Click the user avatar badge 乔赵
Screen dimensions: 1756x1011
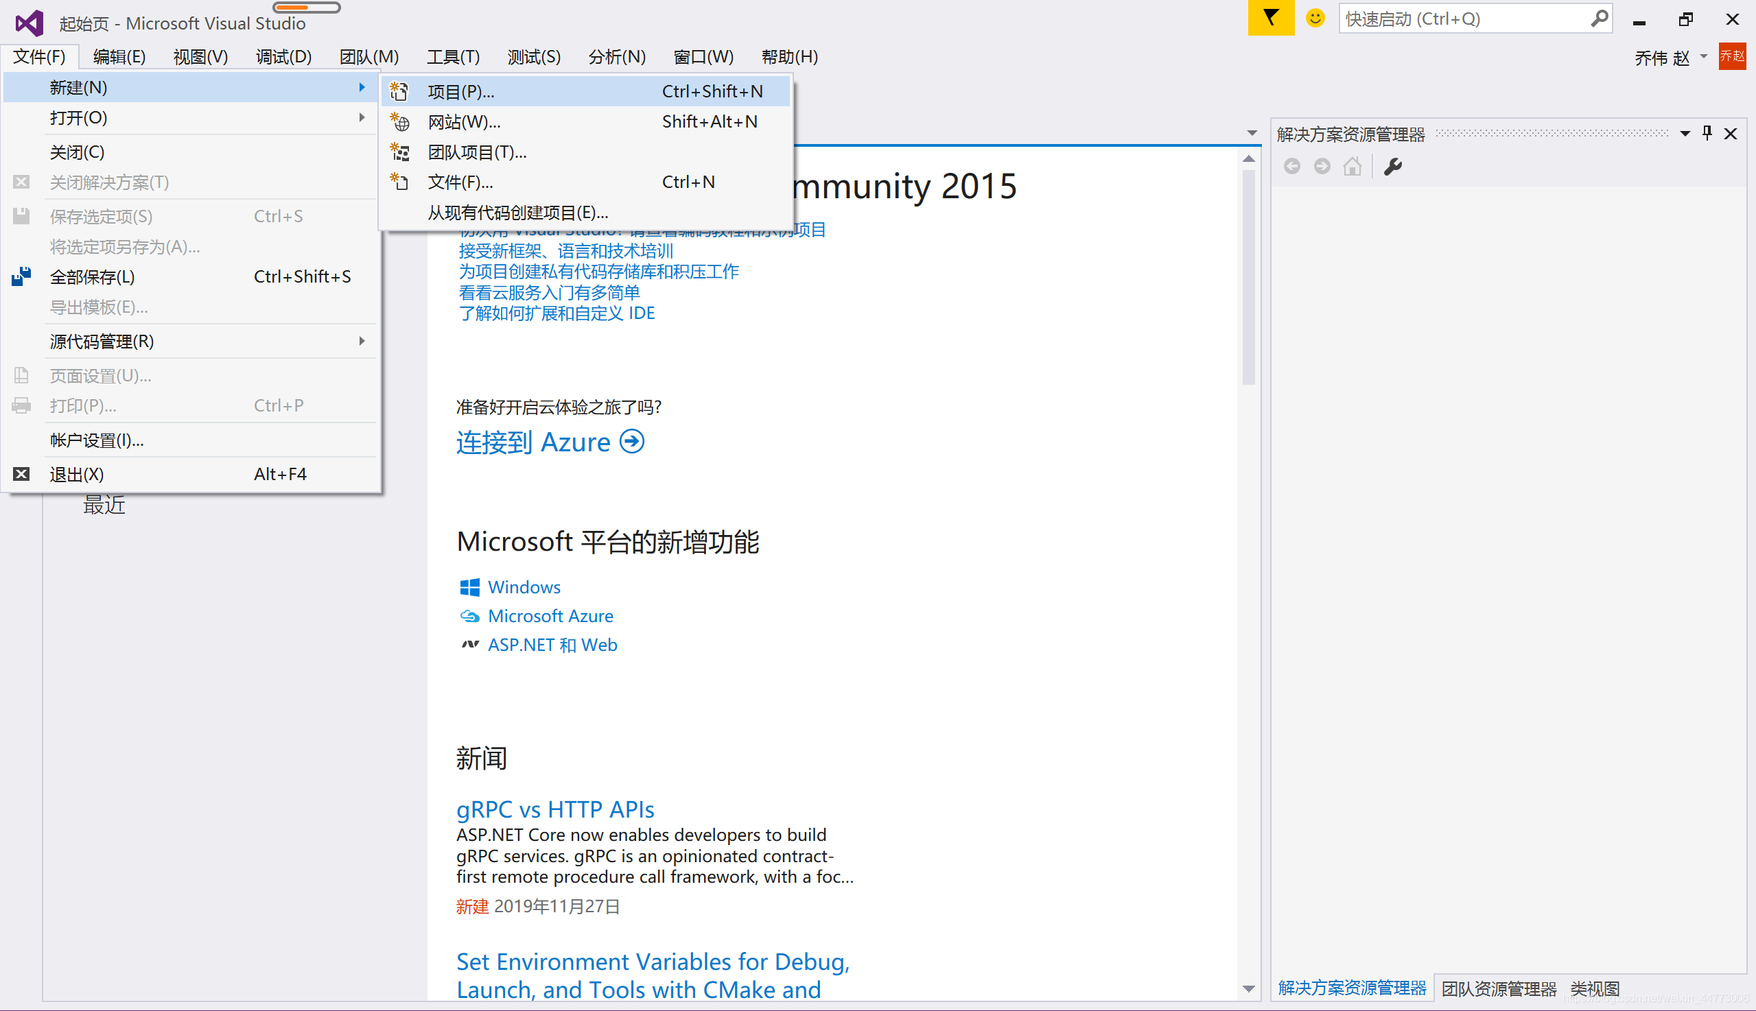(1732, 56)
